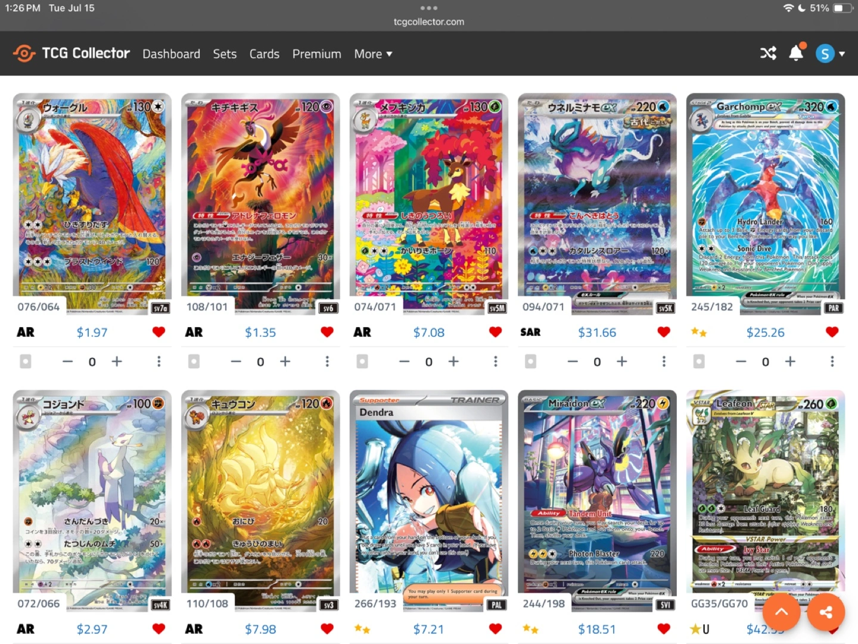Open three-dot menu for Garchomp ex 245/182

832,362
